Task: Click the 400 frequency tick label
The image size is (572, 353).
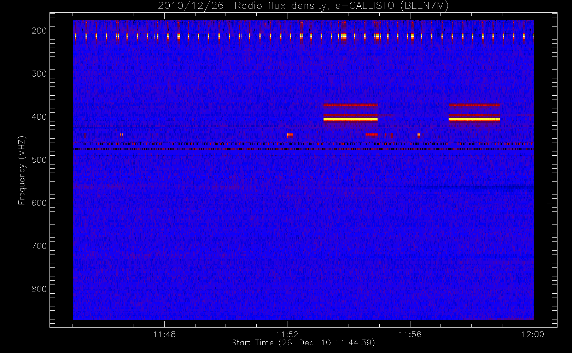Action: point(39,117)
